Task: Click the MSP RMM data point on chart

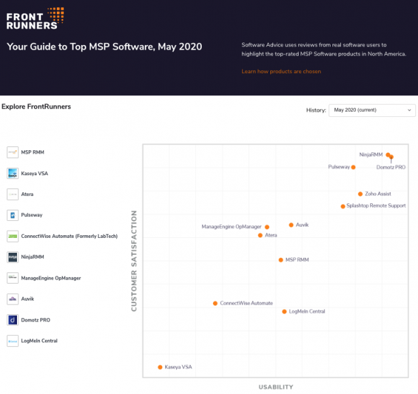Action: tap(281, 260)
